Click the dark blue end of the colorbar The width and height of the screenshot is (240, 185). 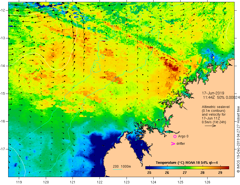coord(147,168)
